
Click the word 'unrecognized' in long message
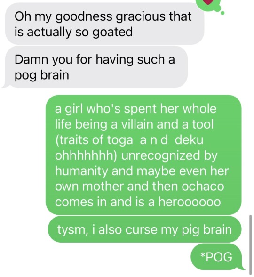(x=161, y=156)
